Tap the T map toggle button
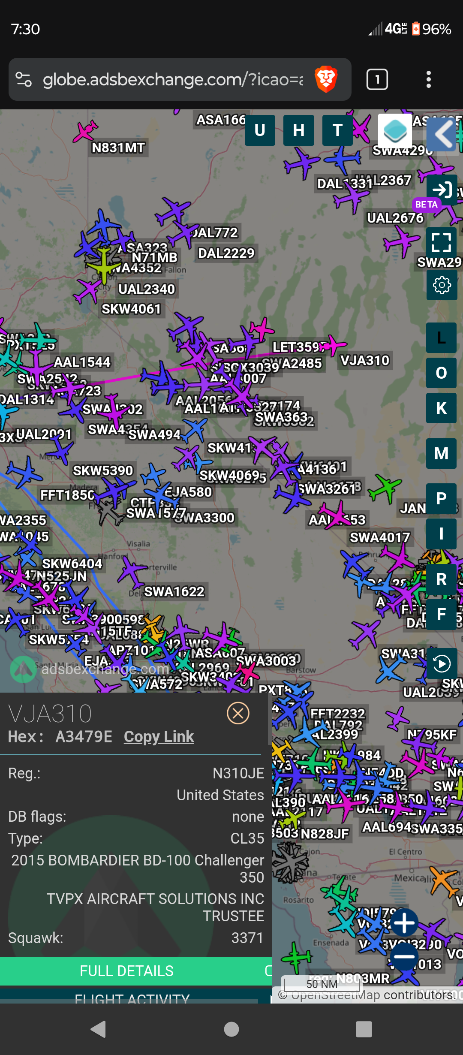 coord(337,130)
